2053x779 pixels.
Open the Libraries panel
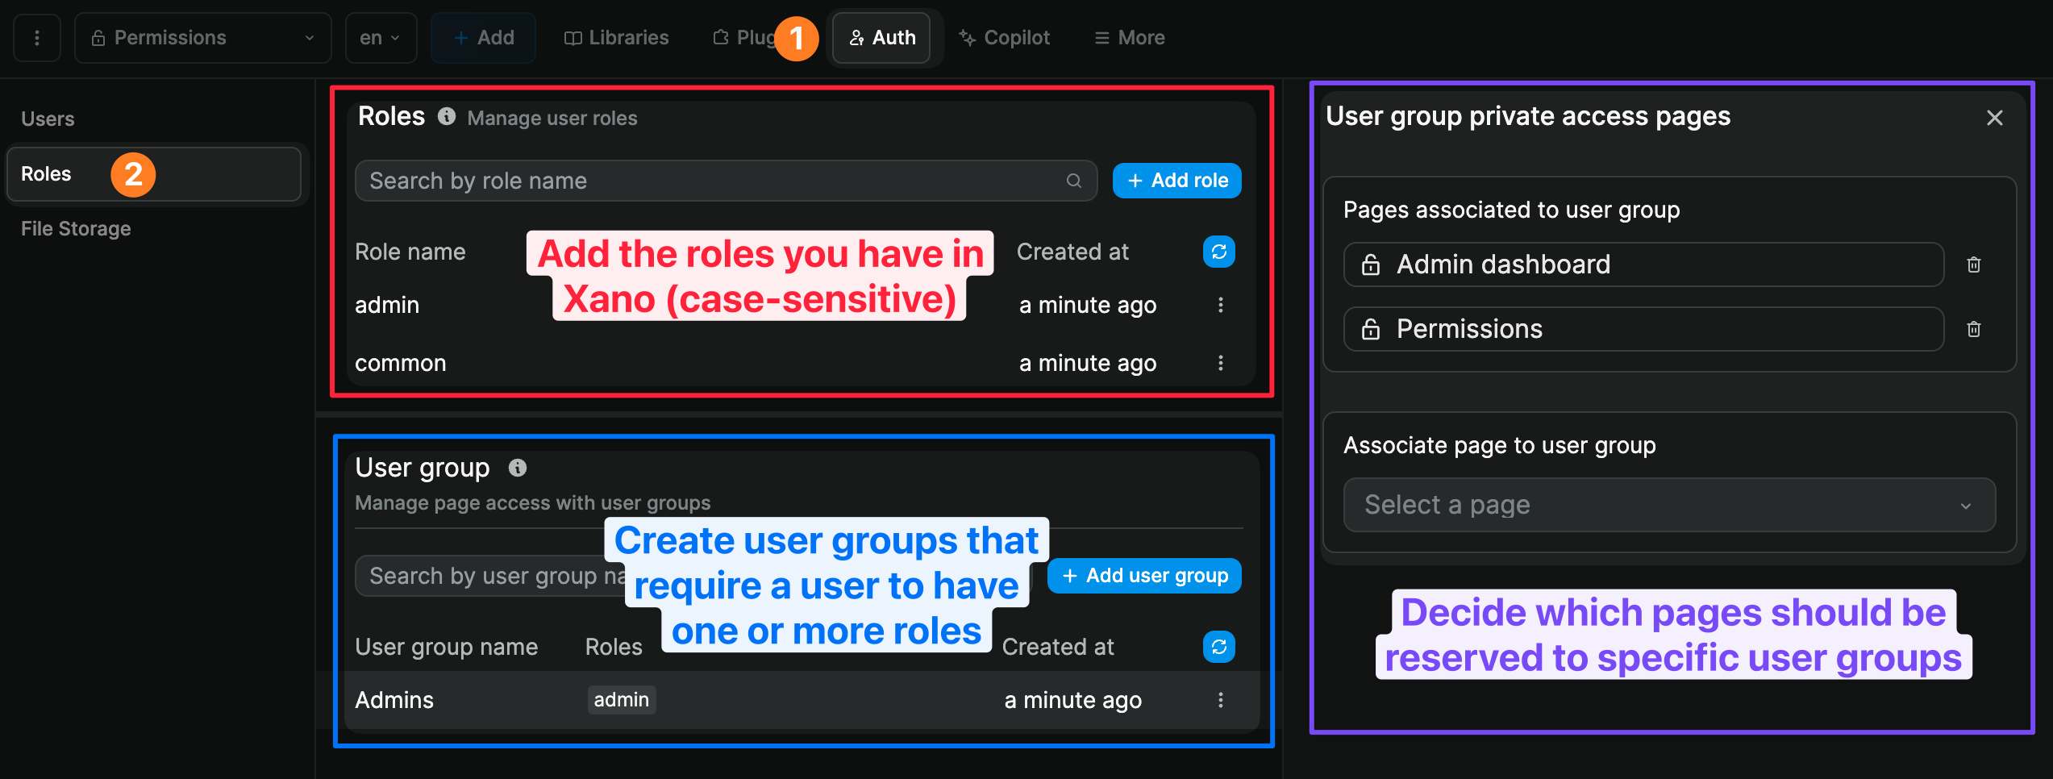click(x=615, y=37)
